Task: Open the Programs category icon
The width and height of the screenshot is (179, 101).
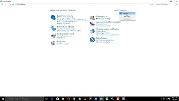Action: (x=53, y=43)
